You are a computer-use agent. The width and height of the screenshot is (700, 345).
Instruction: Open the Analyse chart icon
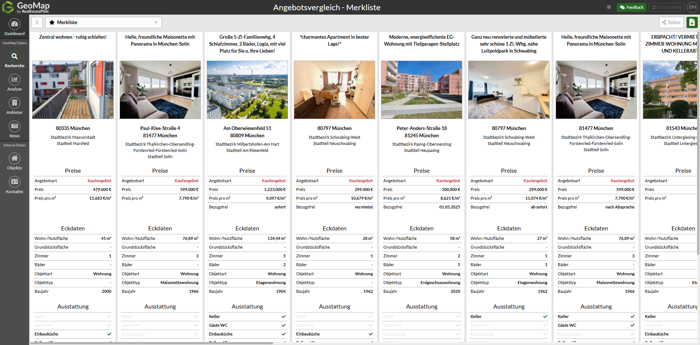(x=15, y=80)
